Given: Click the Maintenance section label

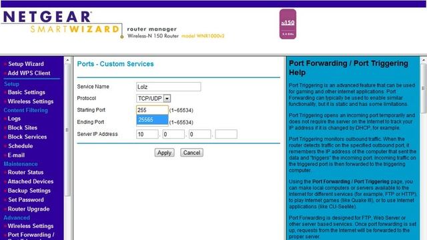Looking at the screenshot, I should click(x=21, y=164).
